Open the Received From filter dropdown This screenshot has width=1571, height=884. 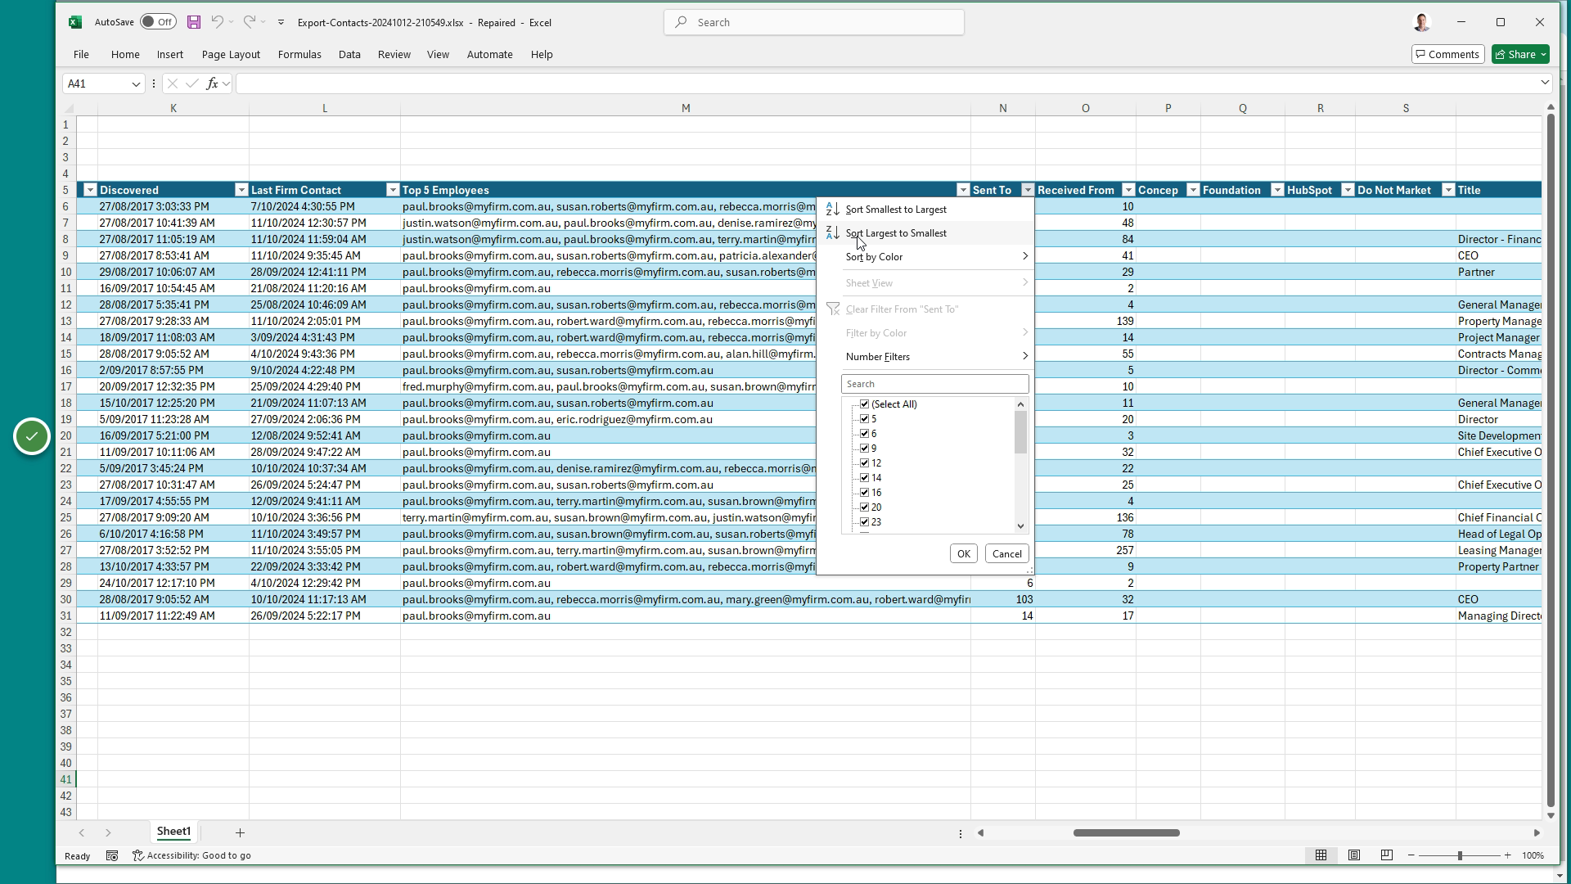[x=1128, y=190]
